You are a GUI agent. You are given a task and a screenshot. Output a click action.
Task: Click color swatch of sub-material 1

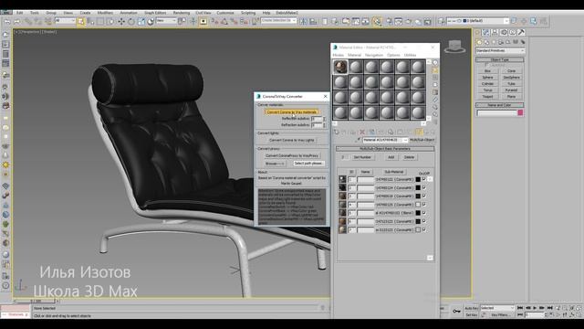click(418, 179)
